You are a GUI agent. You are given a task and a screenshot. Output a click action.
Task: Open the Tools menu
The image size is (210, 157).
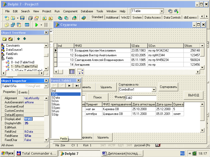point(100,11)
